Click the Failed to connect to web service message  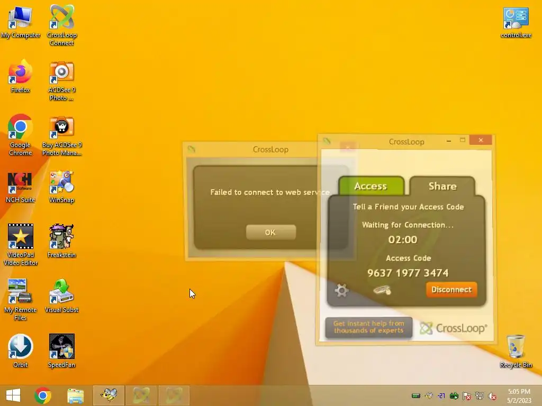click(270, 192)
